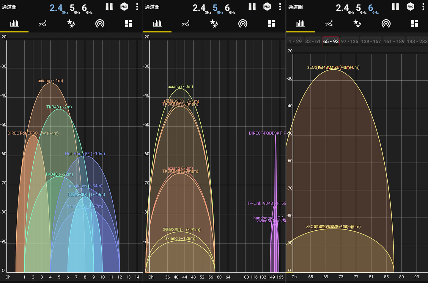This screenshot has height=283, width=428.
Task: Tap the PRO badge in right panel
Action: pyautogui.click(x=410, y=7)
